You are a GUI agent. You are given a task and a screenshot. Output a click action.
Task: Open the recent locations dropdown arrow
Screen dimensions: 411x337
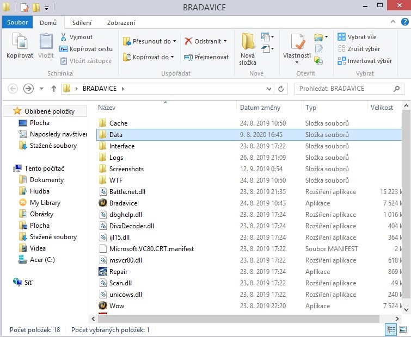coord(41,89)
